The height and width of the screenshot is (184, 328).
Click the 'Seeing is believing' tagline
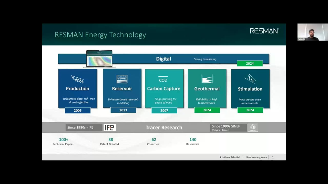tap(205, 59)
